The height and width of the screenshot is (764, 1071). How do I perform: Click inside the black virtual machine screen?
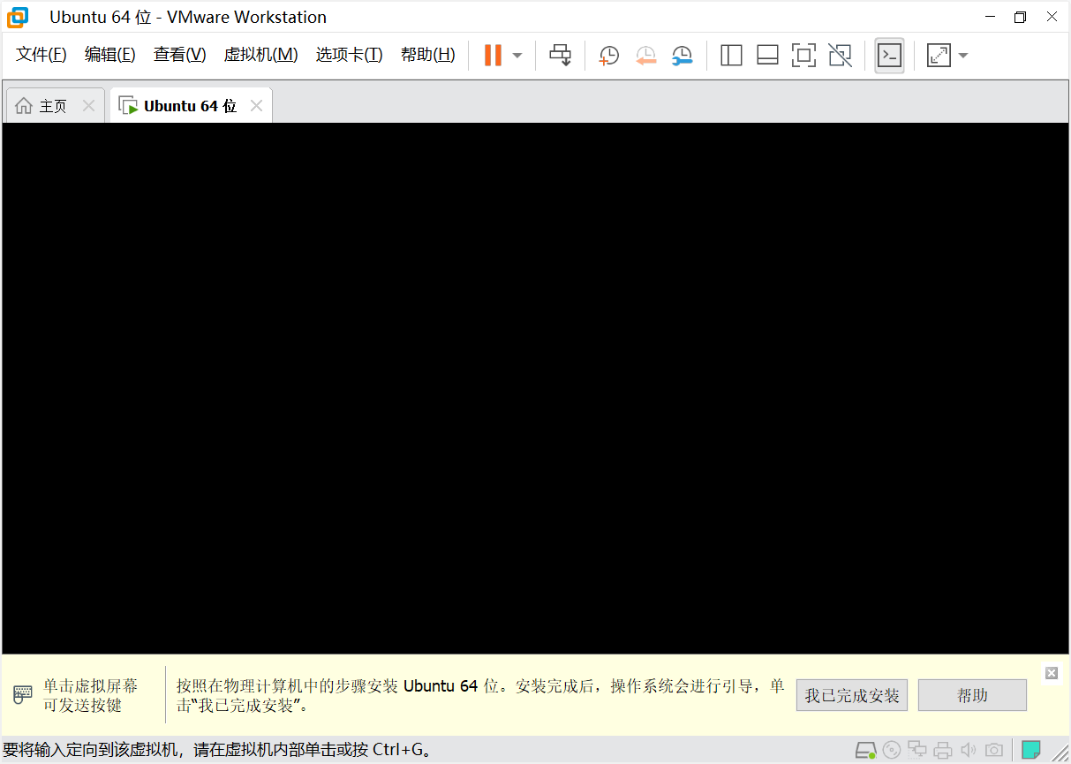(535, 389)
